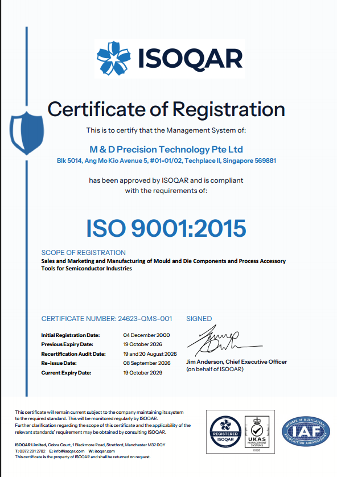Click the SCOPE OF REGISTRATION heading
This screenshot has height=477, width=337.
(x=83, y=253)
